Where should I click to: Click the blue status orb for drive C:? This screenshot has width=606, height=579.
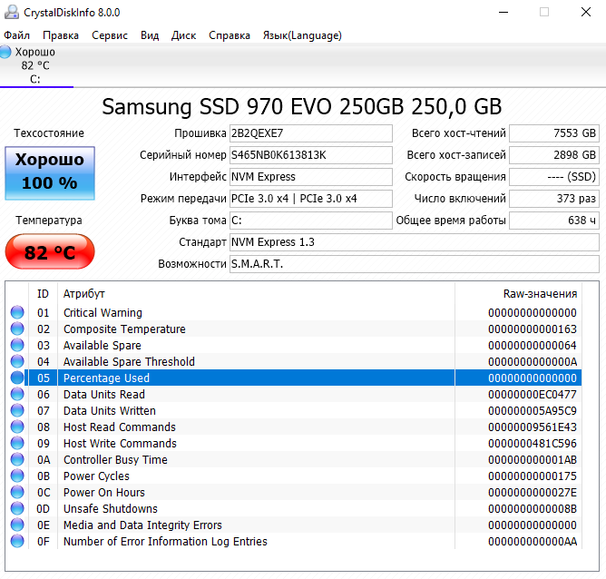6,53
